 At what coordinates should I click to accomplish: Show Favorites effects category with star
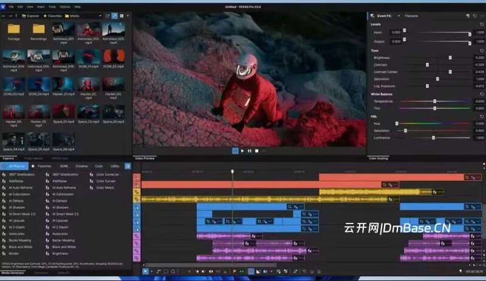[x=41, y=167]
